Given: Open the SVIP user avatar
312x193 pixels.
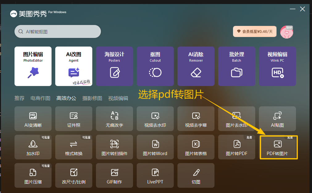Looking at the screenshot, I should click(x=286, y=32).
